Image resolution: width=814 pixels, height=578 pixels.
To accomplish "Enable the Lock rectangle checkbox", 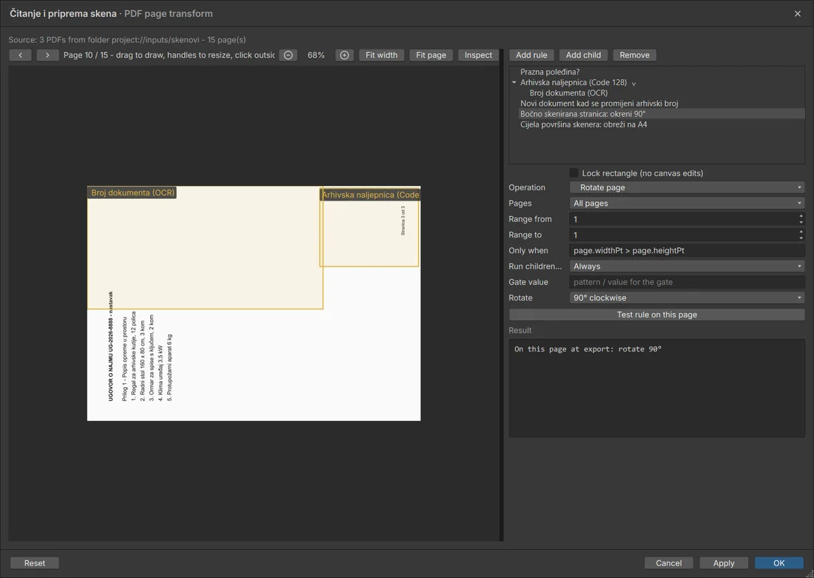I will click(x=573, y=173).
